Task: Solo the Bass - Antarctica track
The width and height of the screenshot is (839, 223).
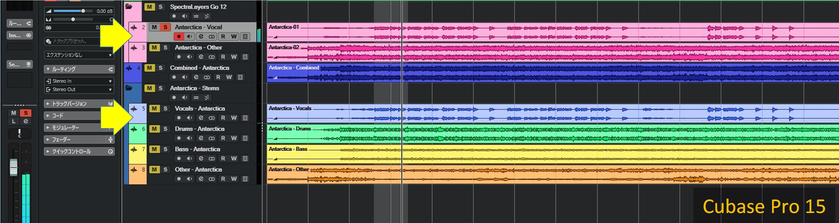Action: [165, 149]
